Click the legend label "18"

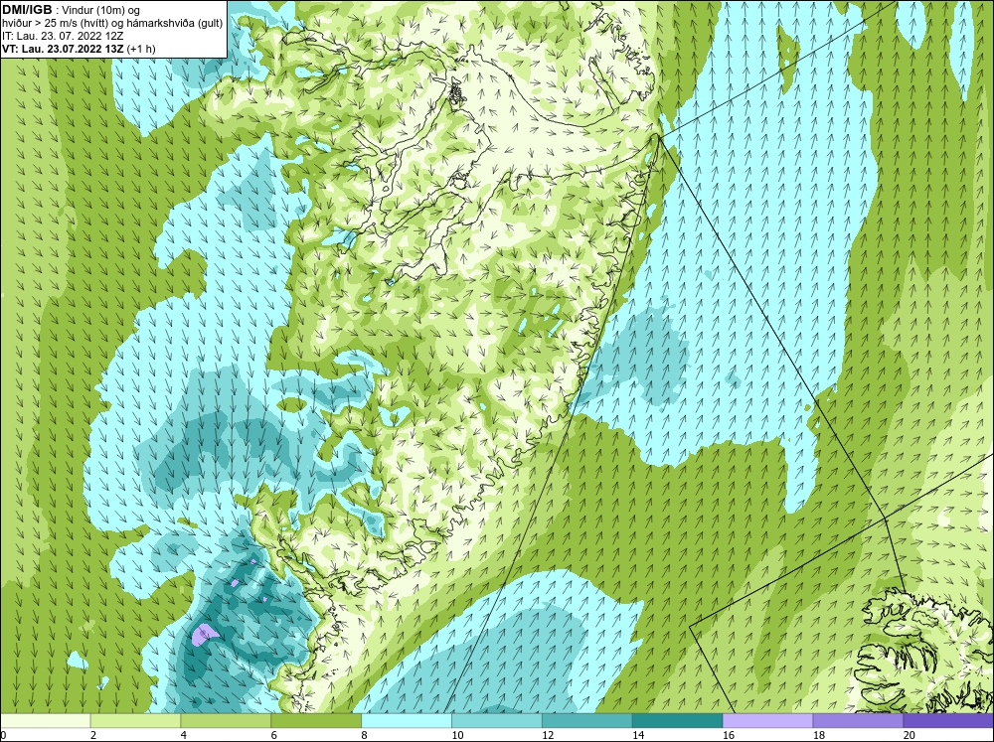[818, 735]
